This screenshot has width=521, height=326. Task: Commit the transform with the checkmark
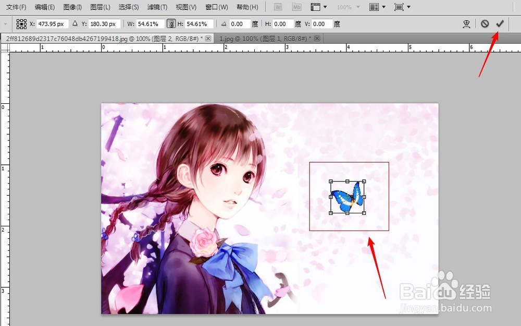pos(500,23)
